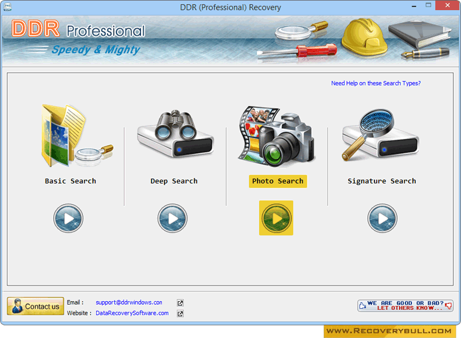The image size is (461, 338).
Task: Start Deep Search with its play button
Action: coord(173,218)
